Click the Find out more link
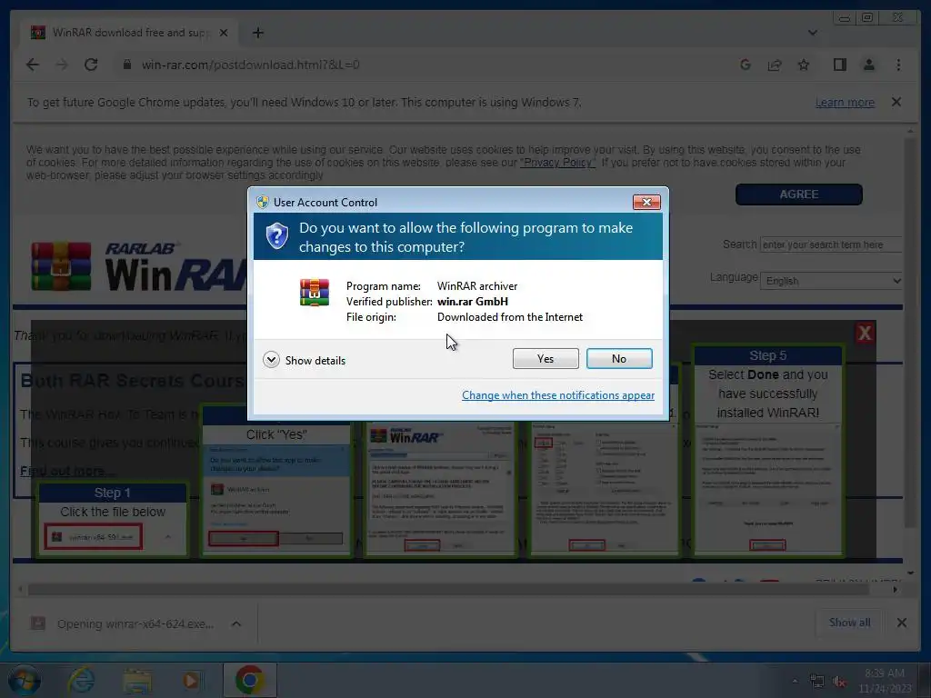Viewport: 931px width, 698px height. point(66,471)
